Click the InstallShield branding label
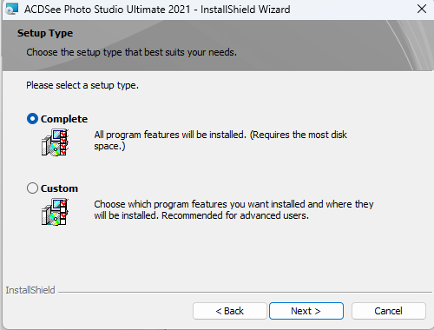This screenshot has width=434, height=330. point(30,290)
